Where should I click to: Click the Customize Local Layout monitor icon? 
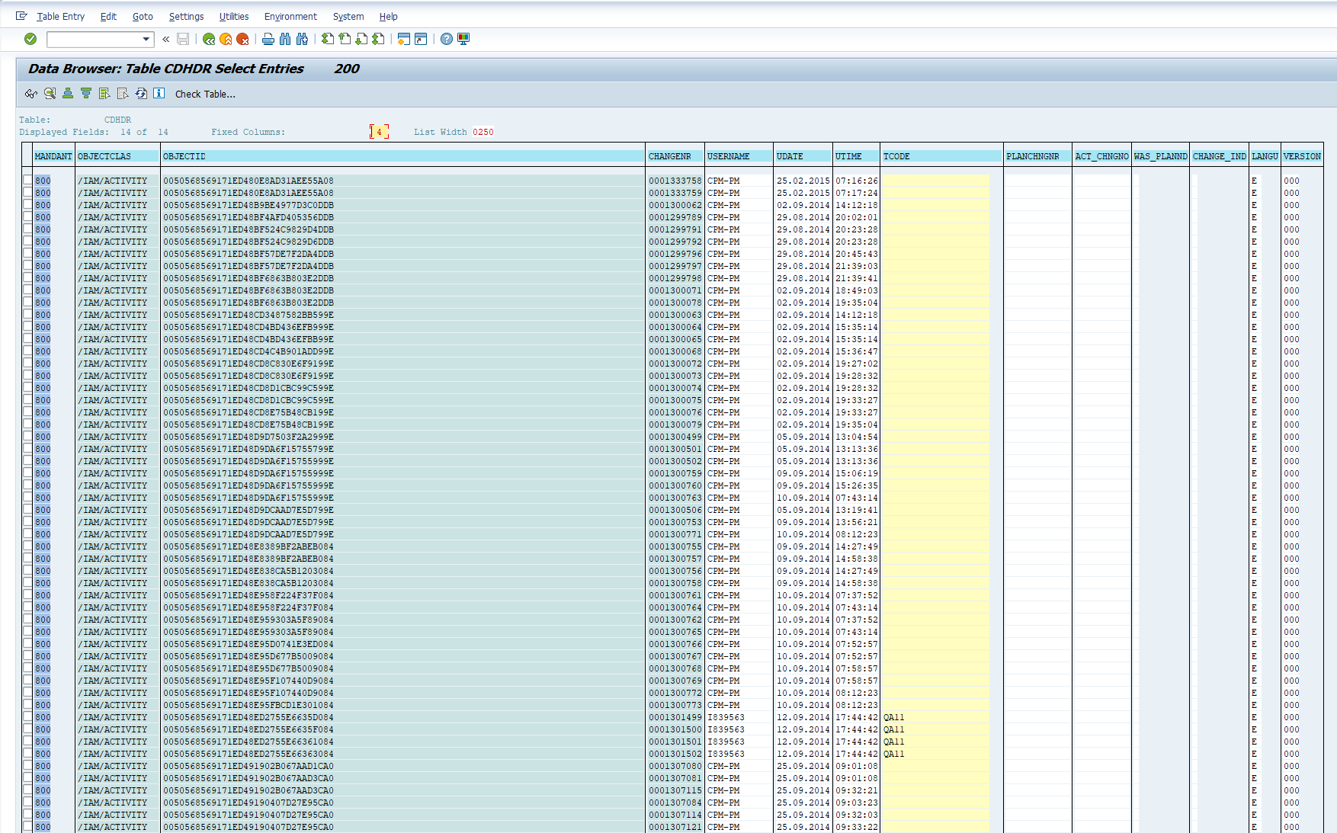click(463, 39)
